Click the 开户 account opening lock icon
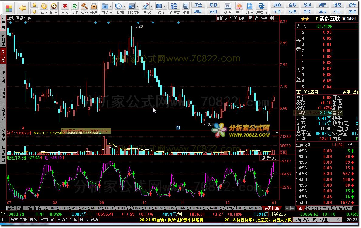 (x=94, y=9)
